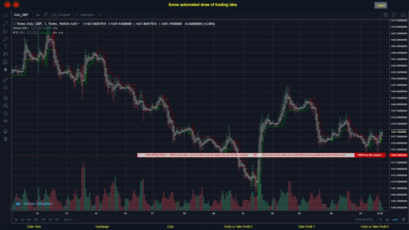Click the second control button of Volume

(x=36, y=28)
